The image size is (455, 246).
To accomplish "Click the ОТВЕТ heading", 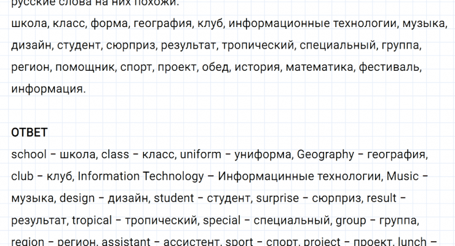I will (x=30, y=132).
